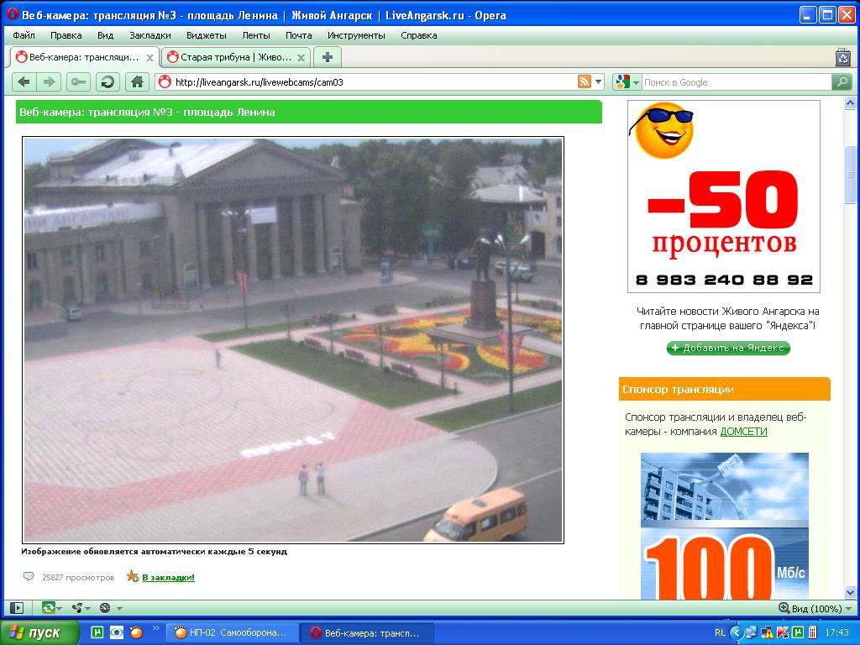Screen dimensions: 860x645
Task: Follow the ДОМСЕТИ sponsor link
Action: pyautogui.click(x=743, y=432)
